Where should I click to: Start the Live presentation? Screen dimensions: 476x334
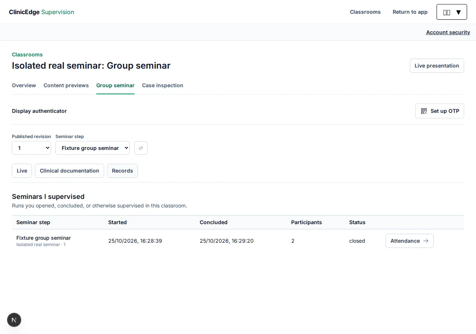[437, 66]
